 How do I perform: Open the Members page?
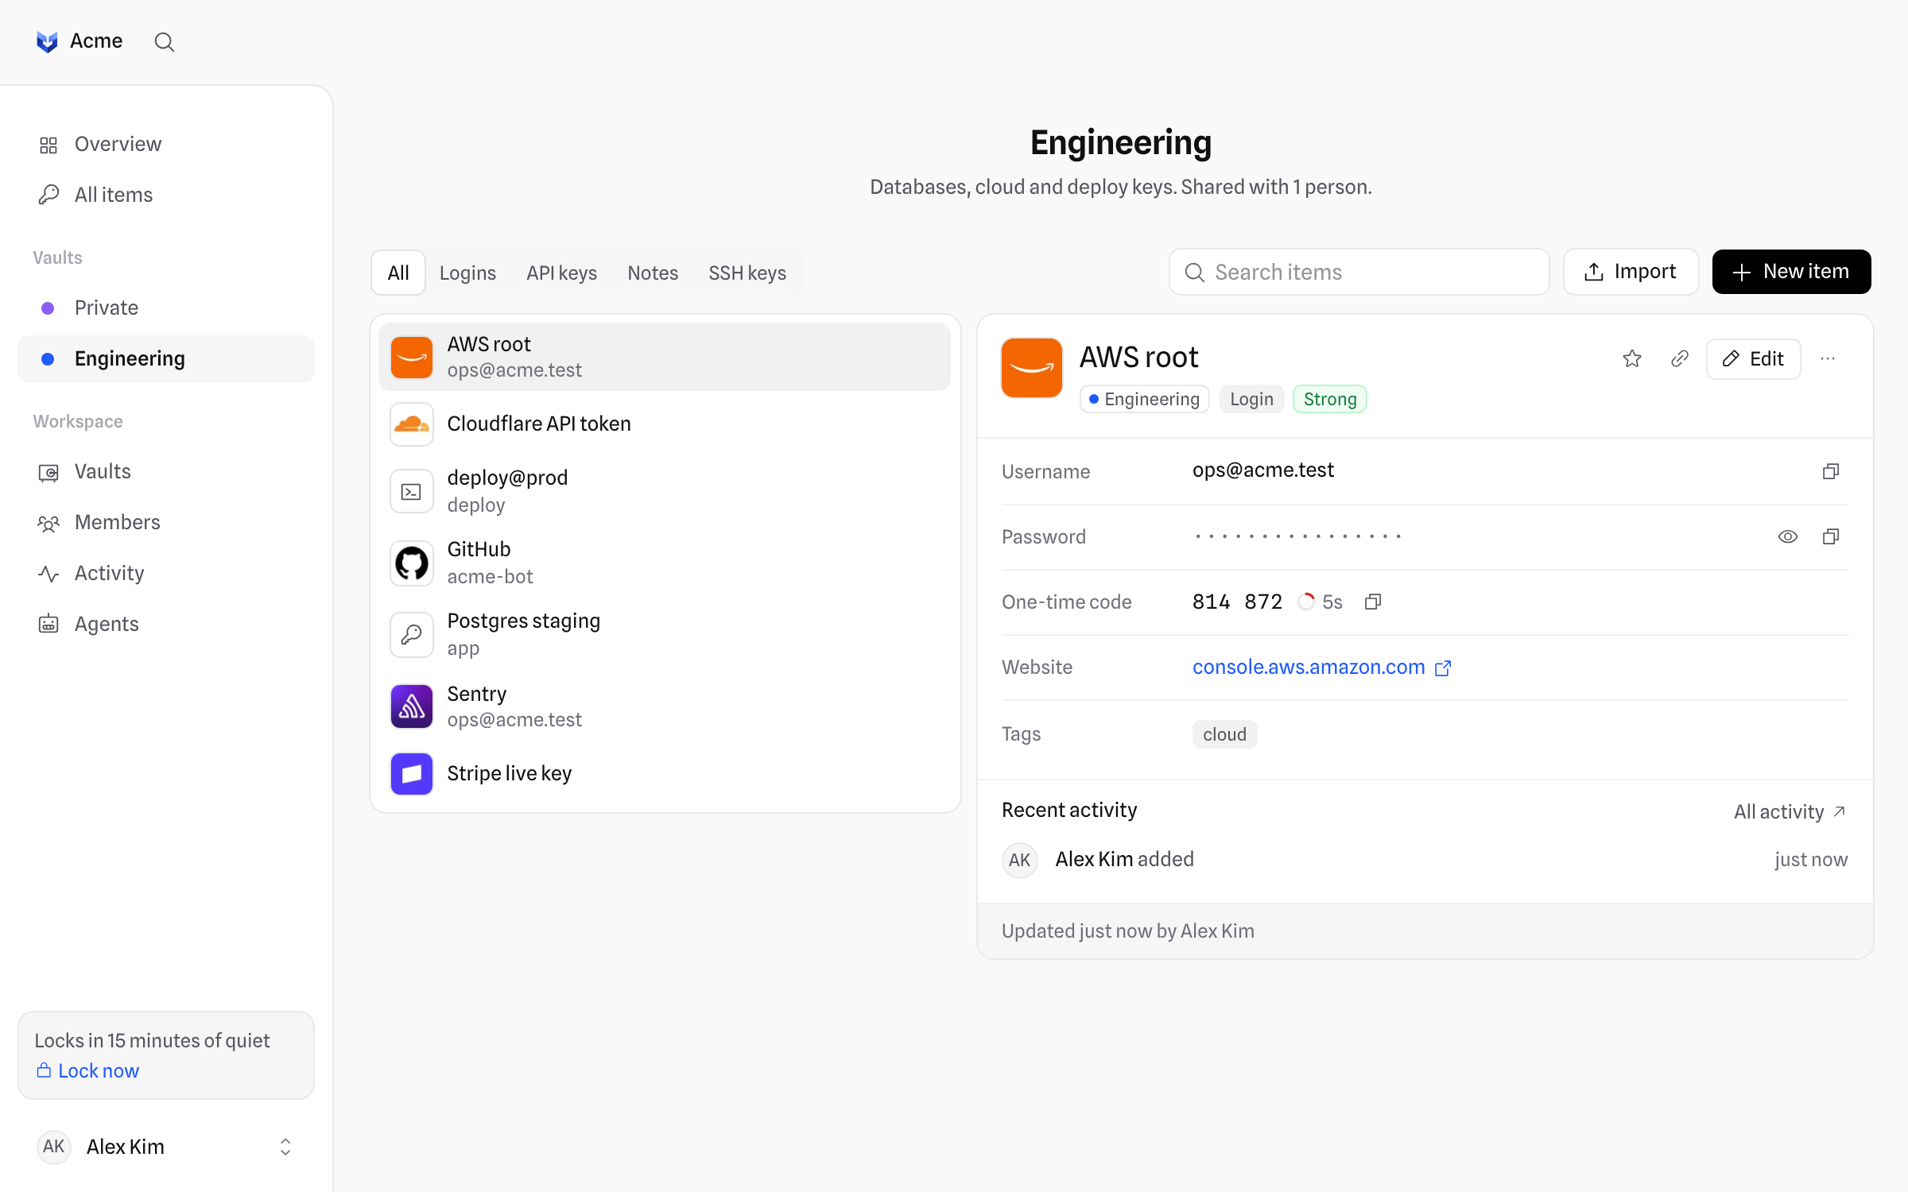coord(166,522)
